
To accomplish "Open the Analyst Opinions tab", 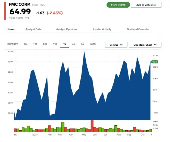I will (x=66, y=29).
